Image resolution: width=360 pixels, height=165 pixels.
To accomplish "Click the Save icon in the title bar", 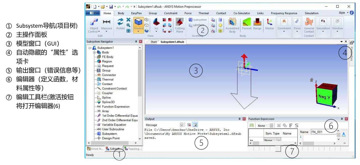I will [x=111, y=6].
